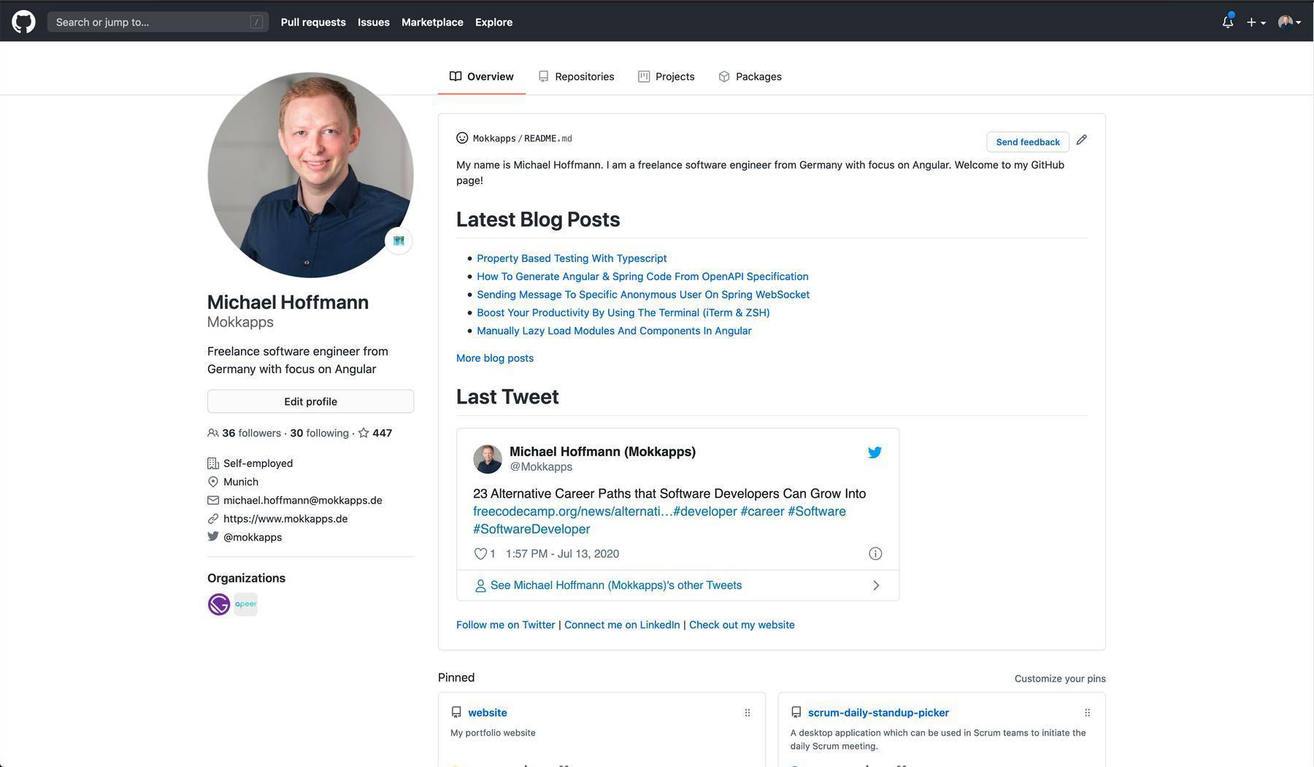Open the opeer organization avatar

coord(245,604)
